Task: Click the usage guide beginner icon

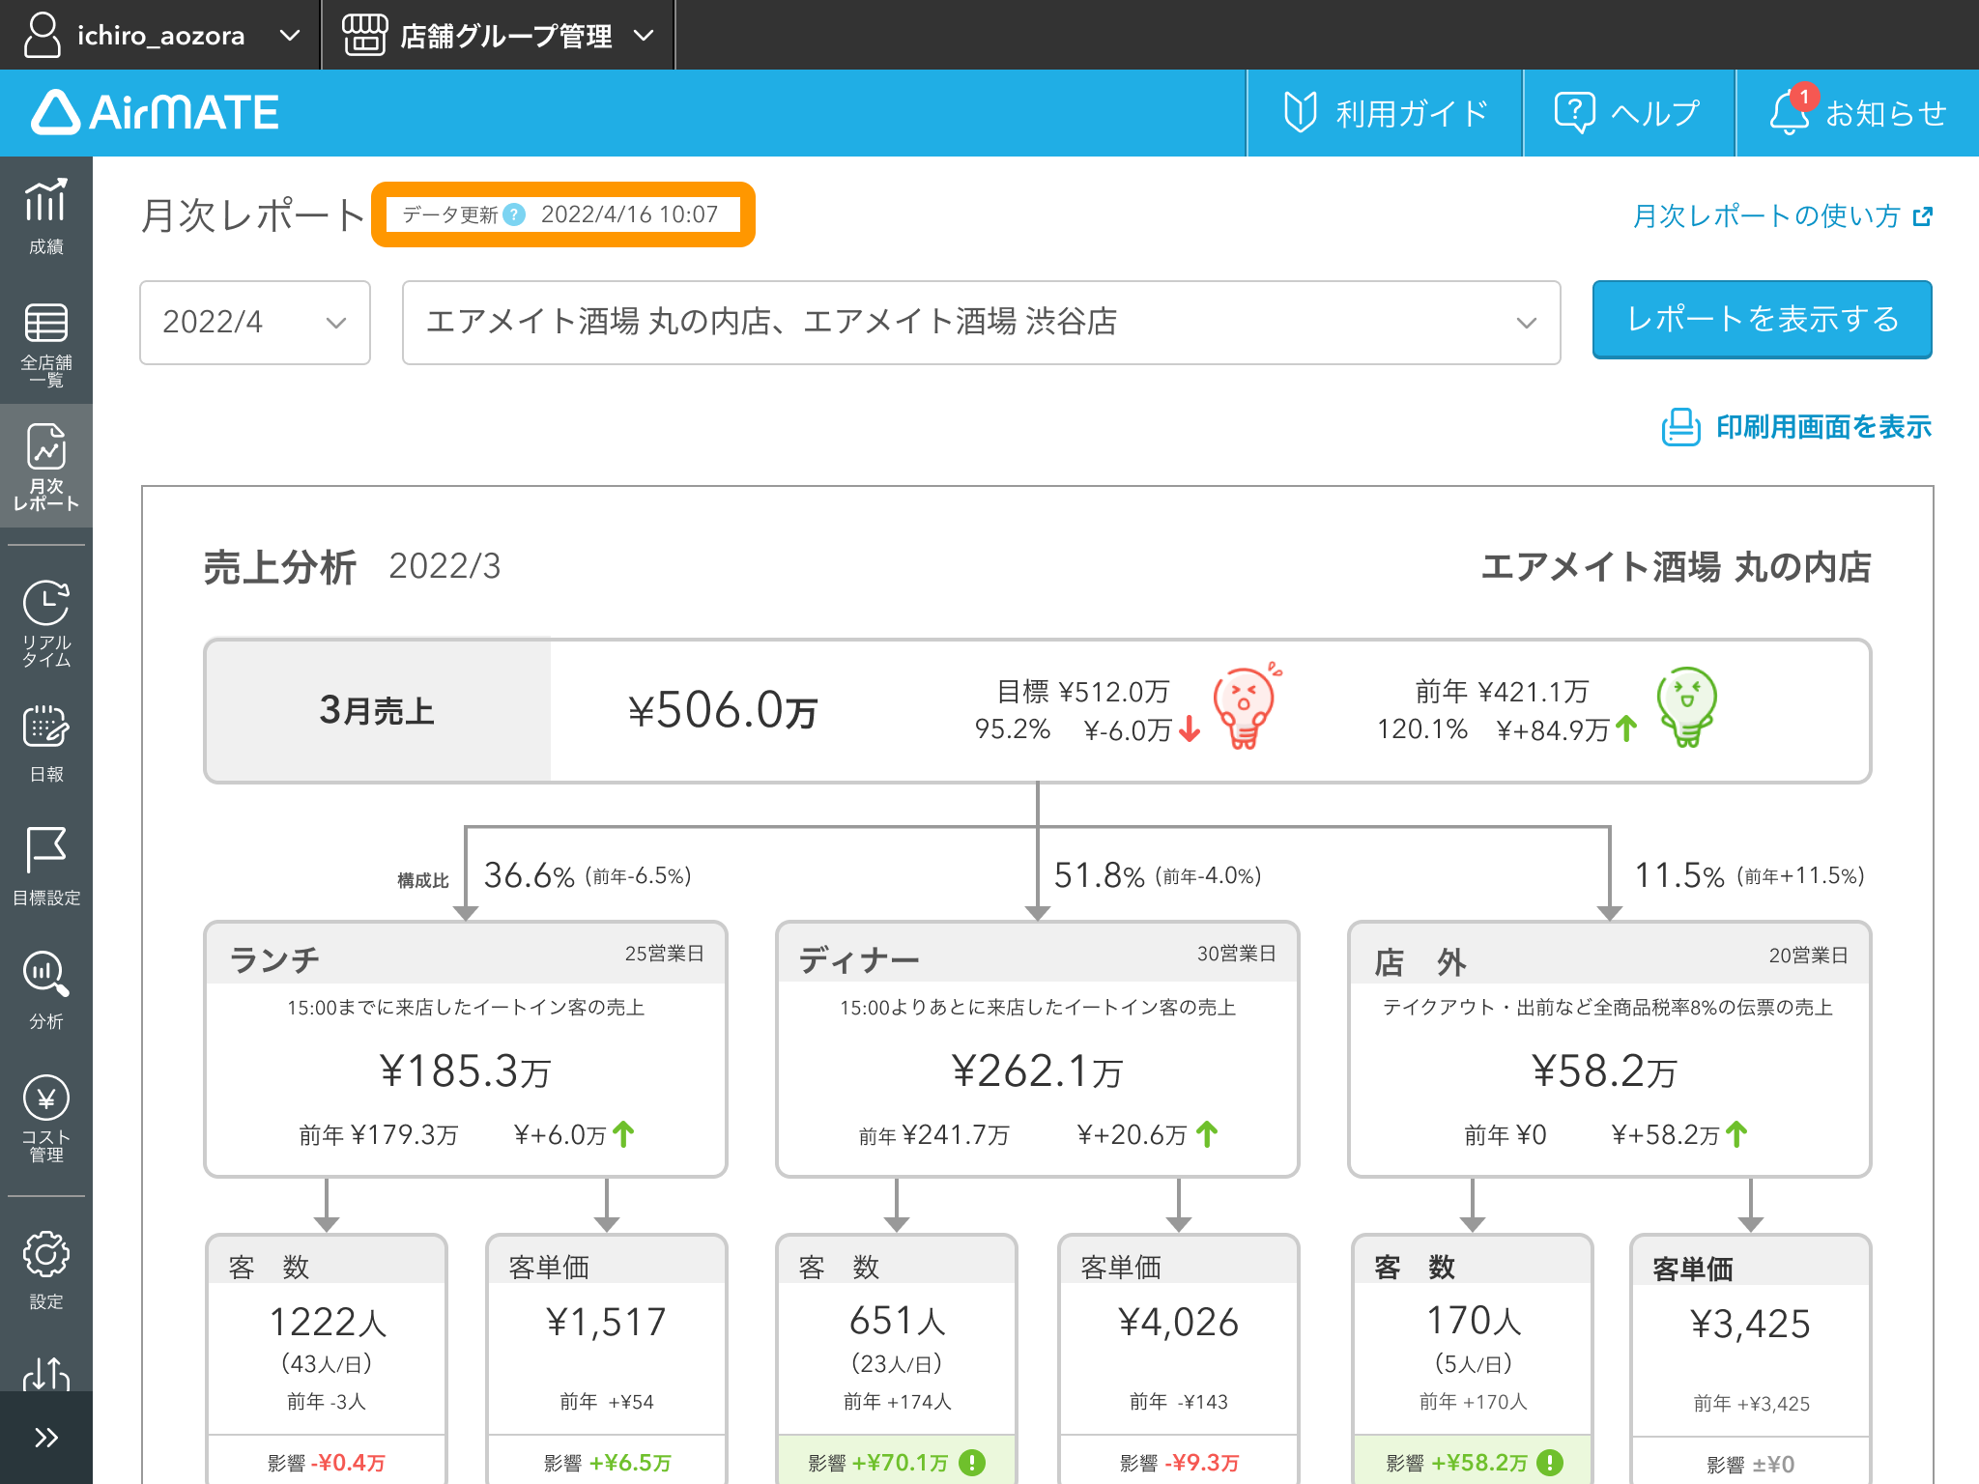Action: point(1301,112)
